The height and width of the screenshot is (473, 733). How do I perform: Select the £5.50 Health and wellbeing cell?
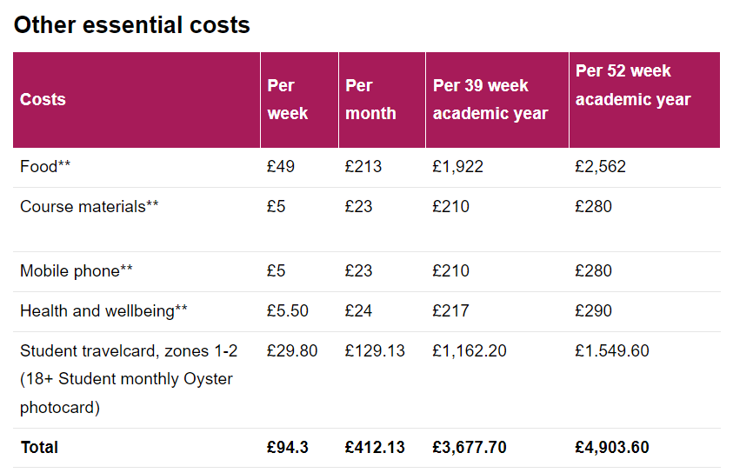tap(288, 310)
